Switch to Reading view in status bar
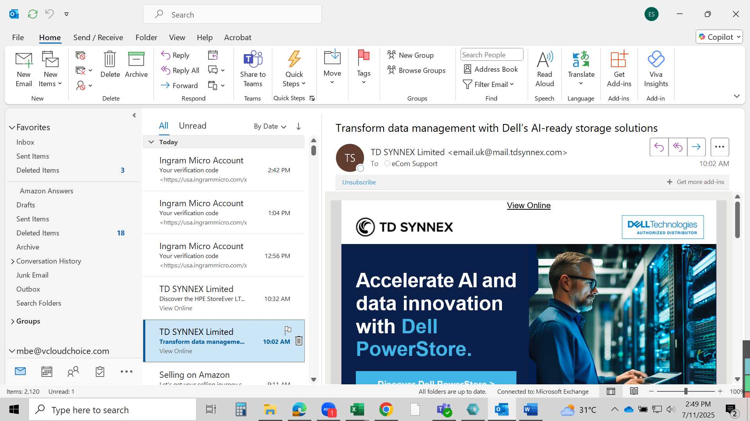This screenshot has width=750, height=421. click(x=634, y=391)
